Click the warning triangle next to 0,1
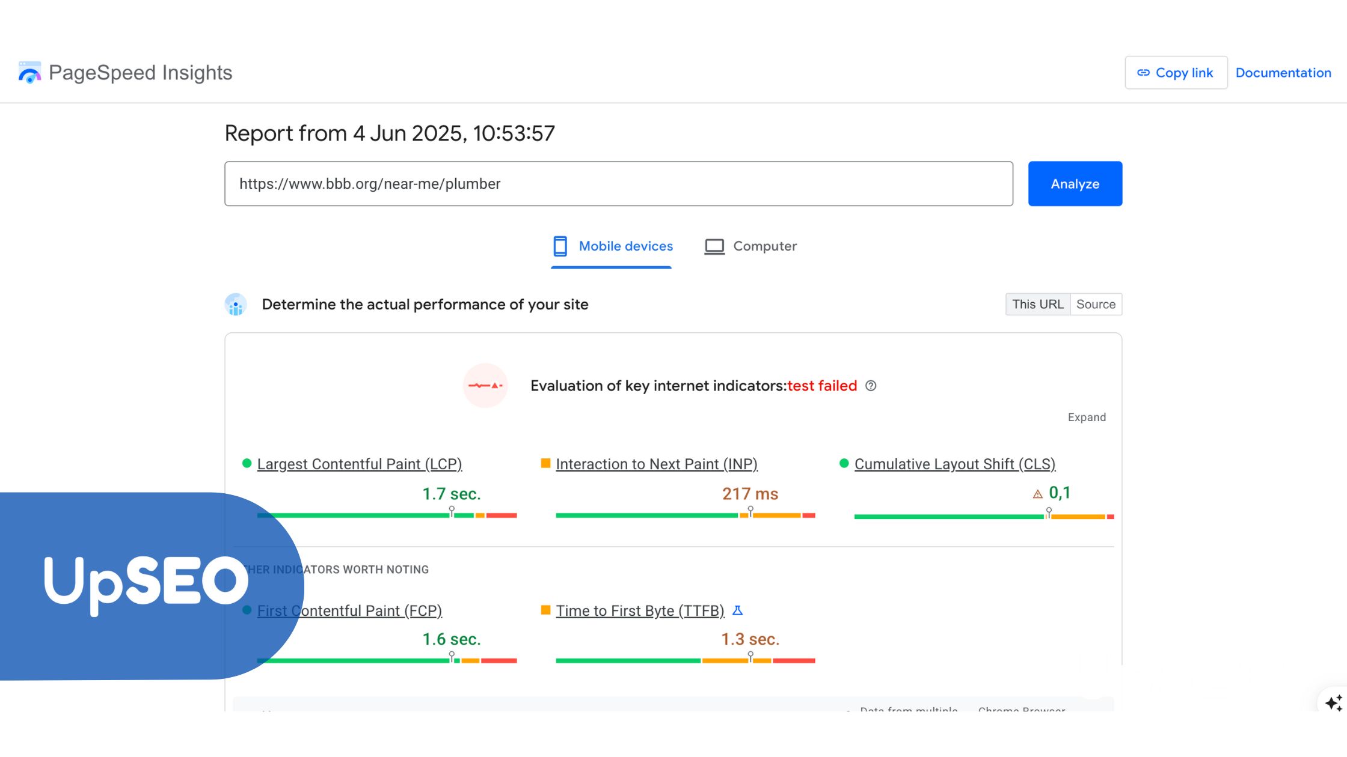Viewport: 1347px width, 757px height. [x=1038, y=494]
